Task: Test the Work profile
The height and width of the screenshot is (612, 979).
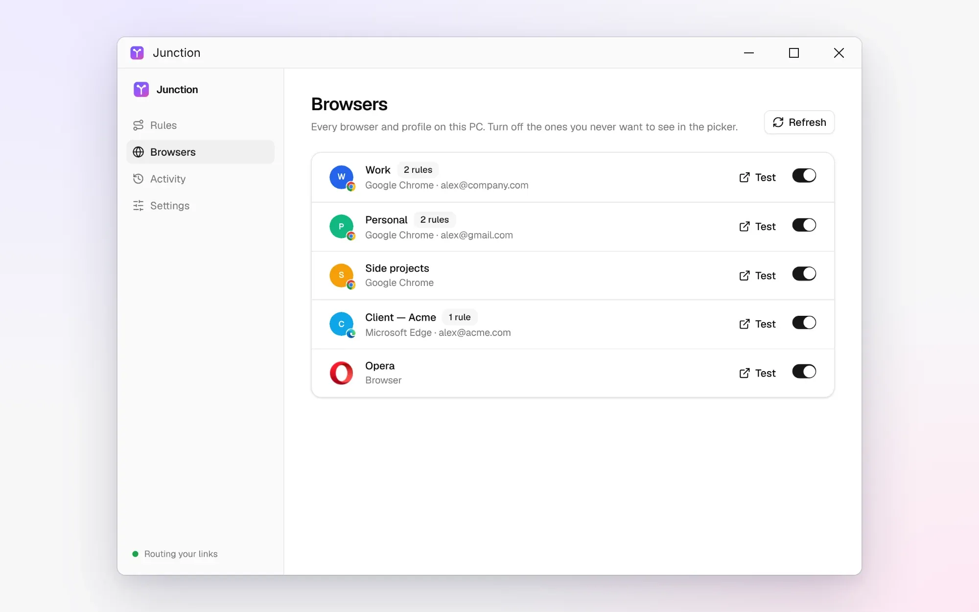Action: point(757,177)
